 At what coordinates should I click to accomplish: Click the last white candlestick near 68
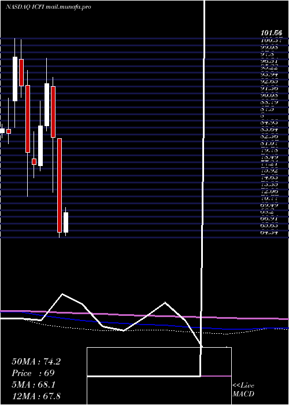coord(66,222)
